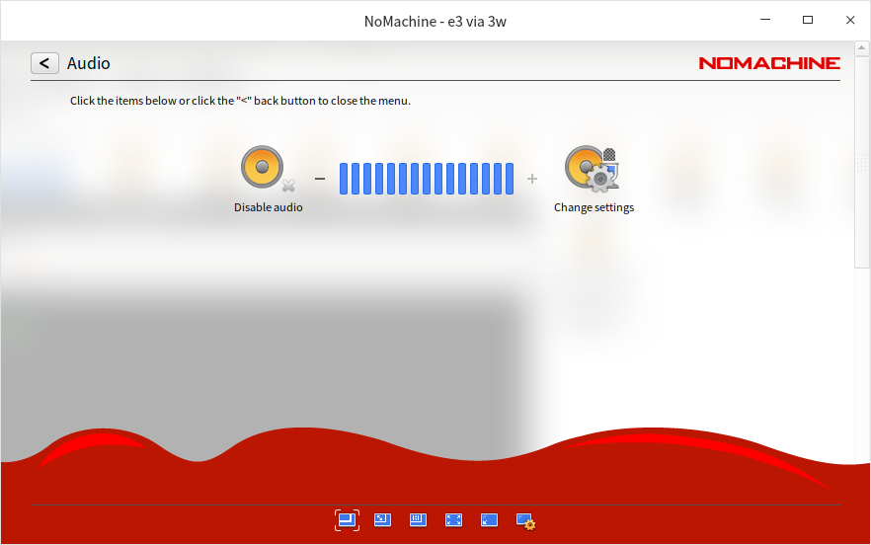
Task: Click the NoMachine logo
Action: coord(769,63)
